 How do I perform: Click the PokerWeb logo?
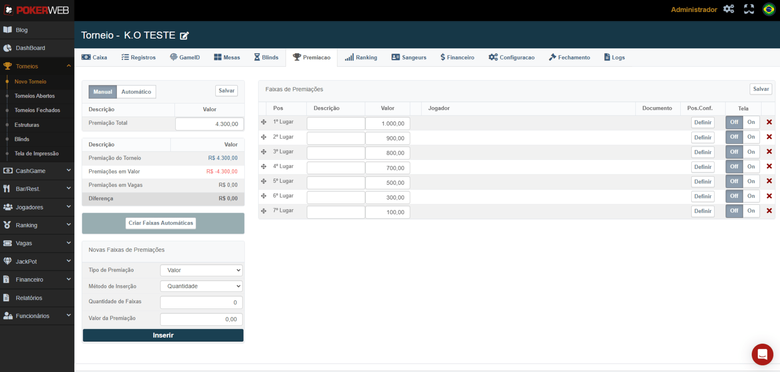[x=37, y=10]
